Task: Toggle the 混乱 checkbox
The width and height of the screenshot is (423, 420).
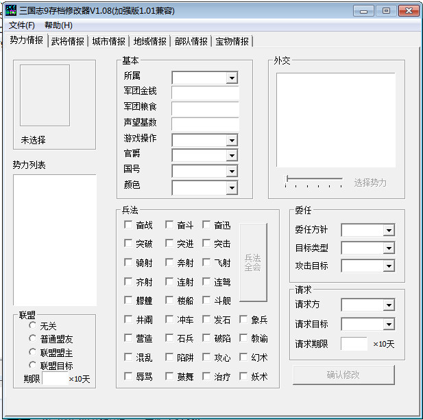Action: tap(128, 357)
